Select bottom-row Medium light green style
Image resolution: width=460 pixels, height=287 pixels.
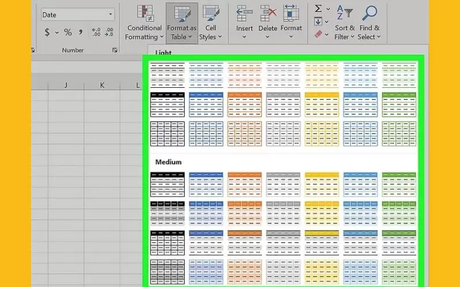pyautogui.click(x=399, y=272)
